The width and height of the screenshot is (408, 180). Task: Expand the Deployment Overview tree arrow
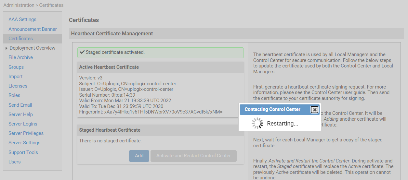(x=6, y=48)
